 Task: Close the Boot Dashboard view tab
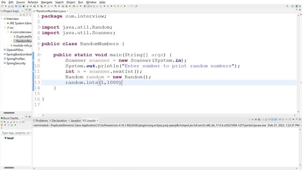click(22, 118)
